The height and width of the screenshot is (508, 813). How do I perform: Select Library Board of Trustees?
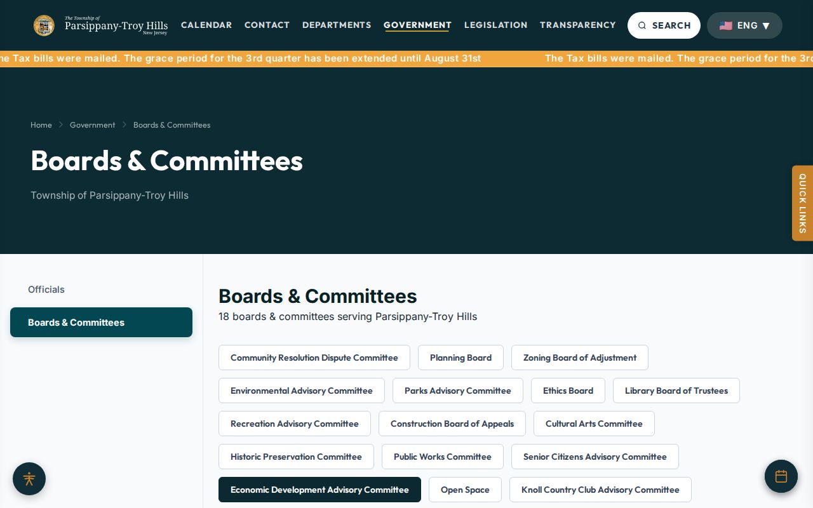(x=676, y=391)
